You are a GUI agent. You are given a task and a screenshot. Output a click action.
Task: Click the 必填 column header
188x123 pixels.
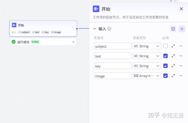[x=165, y=38]
